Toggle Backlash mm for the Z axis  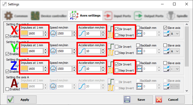pyautogui.click(x=138, y=63)
